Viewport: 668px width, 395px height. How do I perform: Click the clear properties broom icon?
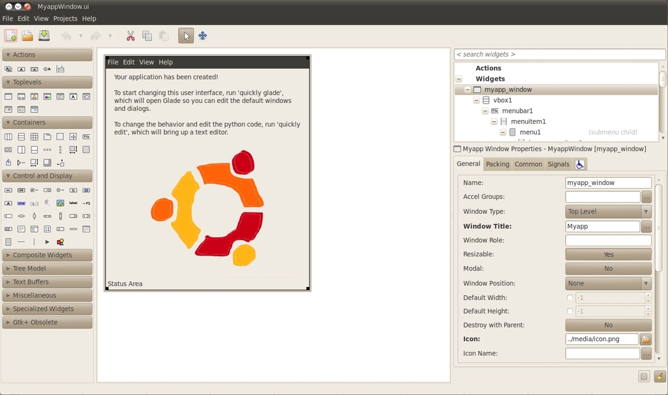point(660,376)
